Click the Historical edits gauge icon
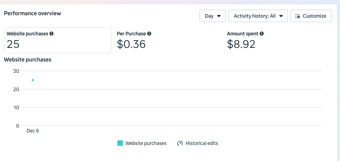340x161 pixels. 180,143
